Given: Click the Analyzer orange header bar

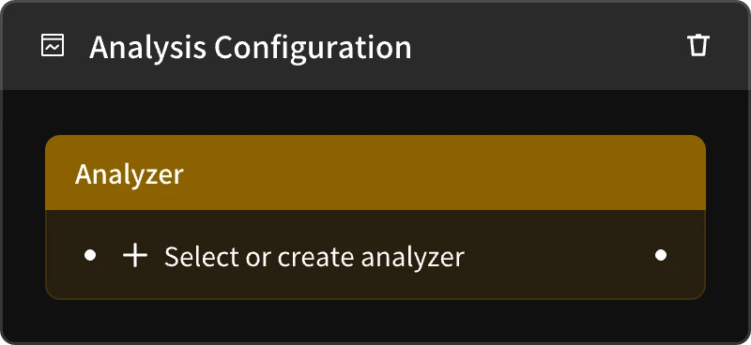Looking at the screenshot, I should [x=375, y=172].
